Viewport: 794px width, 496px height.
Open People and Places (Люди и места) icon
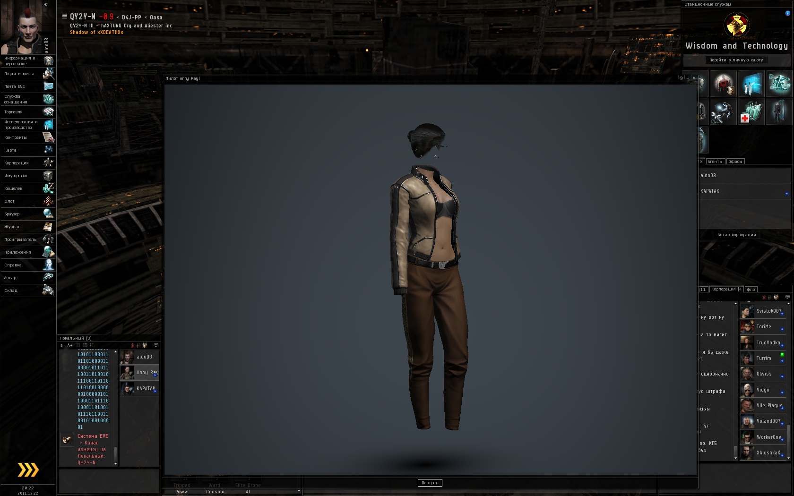pos(48,73)
